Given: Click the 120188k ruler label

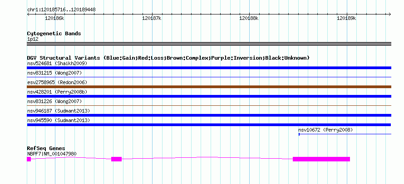Looking at the screenshot, I should pos(249,19).
